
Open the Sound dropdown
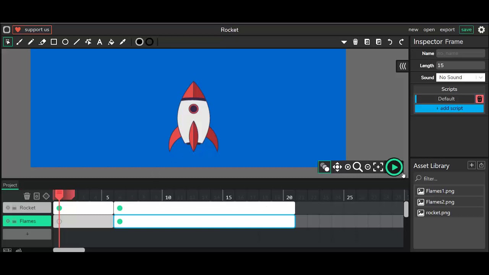click(460, 78)
